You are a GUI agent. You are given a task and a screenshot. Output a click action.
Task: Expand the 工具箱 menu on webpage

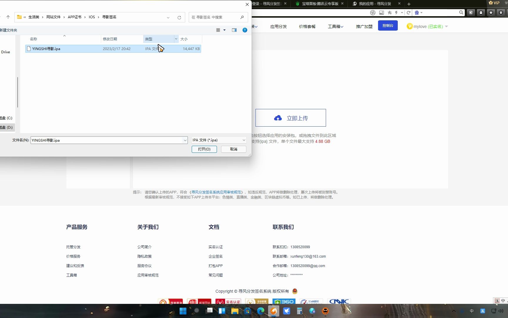click(335, 26)
